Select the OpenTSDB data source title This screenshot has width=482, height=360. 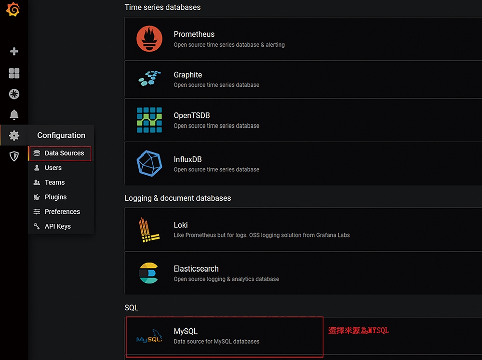(192, 115)
